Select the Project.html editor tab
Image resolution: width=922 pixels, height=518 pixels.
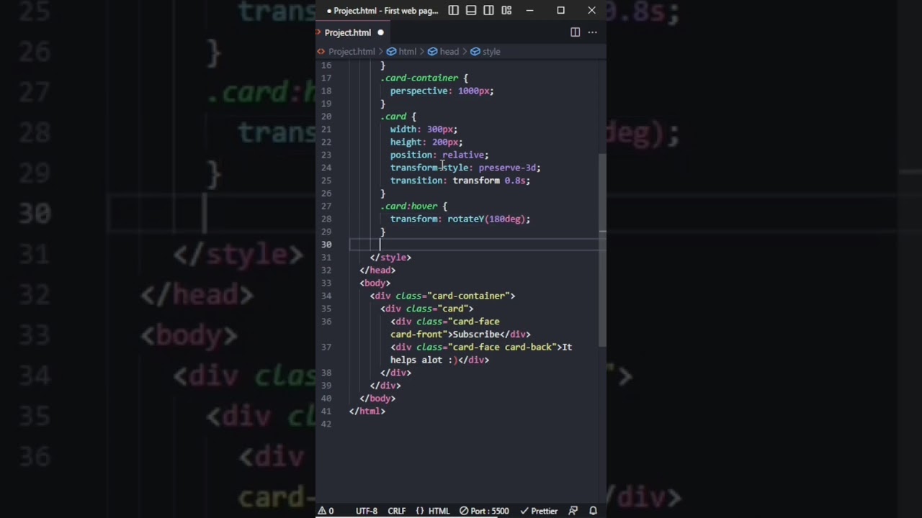coord(354,32)
